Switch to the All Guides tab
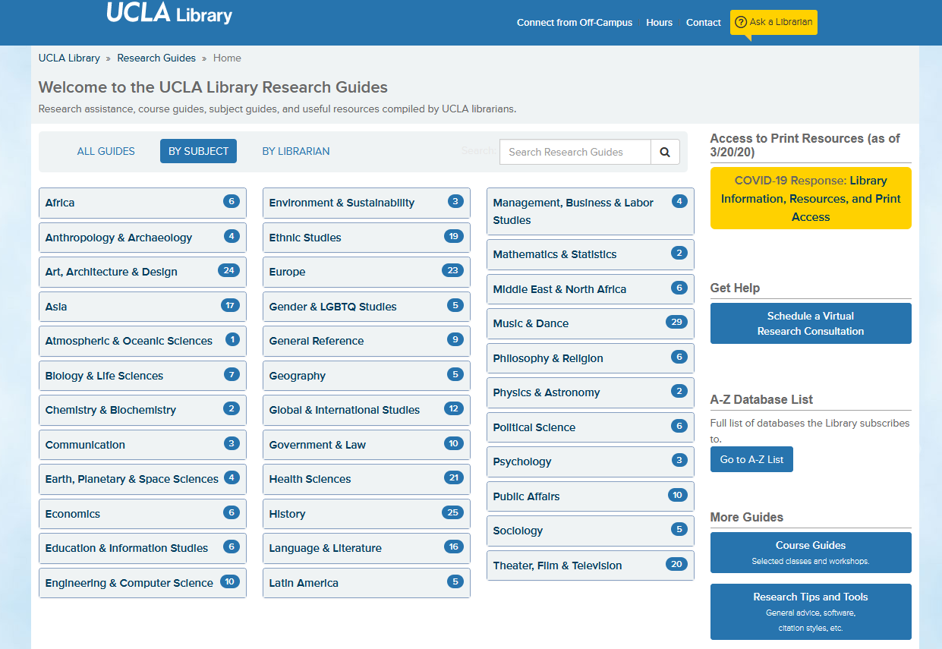This screenshot has height=649, width=942. point(106,151)
